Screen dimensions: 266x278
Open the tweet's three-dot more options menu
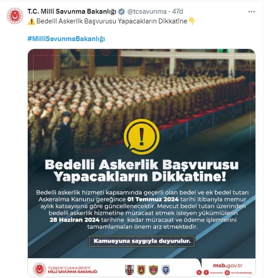coord(251,12)
